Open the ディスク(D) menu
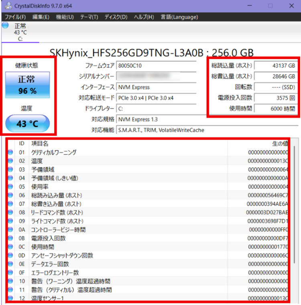301x305 pixels. (x=116, y=17)
